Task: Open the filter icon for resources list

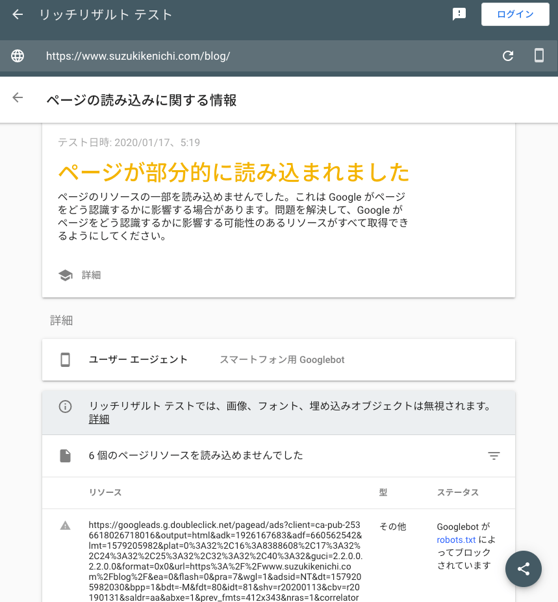Action: click(494, 456)
